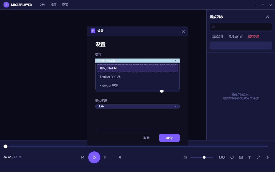
Task: Close the playlist panel
Action: click(267, 17)
